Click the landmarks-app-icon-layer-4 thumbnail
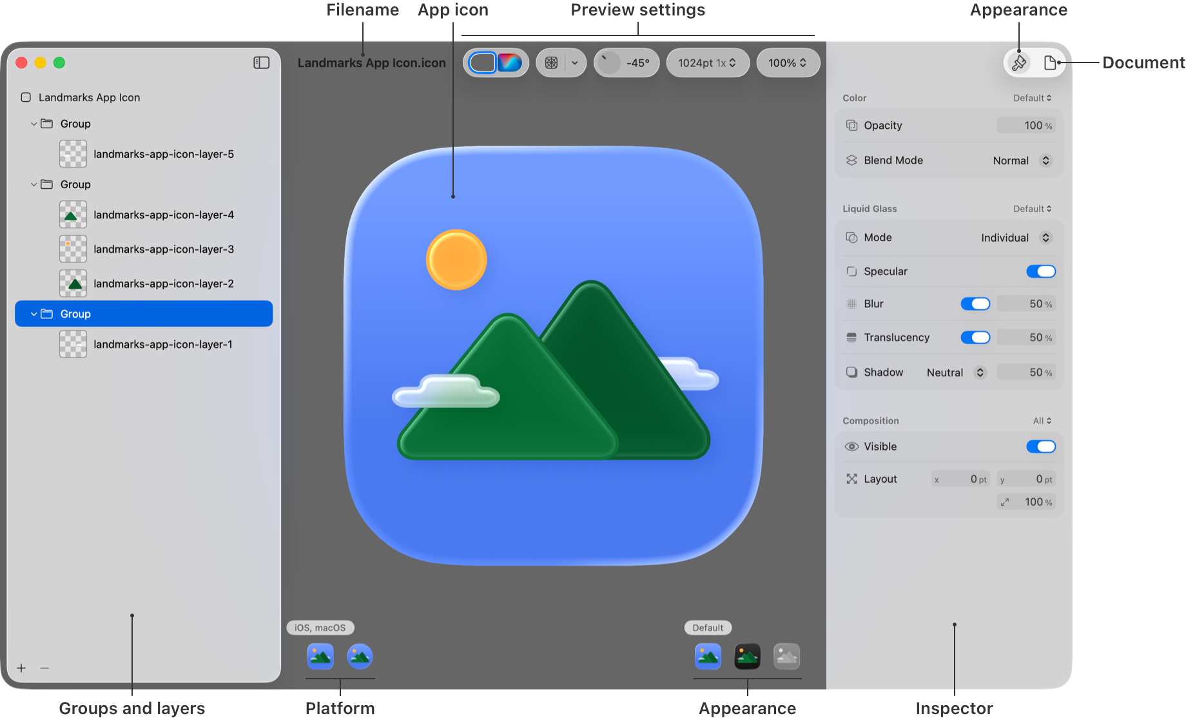This screenshot has width=1186, height=718. point(73,215)
